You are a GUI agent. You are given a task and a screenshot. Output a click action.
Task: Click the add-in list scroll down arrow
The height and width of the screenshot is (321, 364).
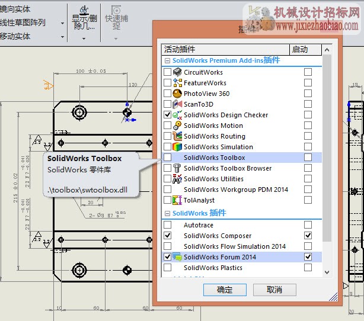[x=327, y=272]
